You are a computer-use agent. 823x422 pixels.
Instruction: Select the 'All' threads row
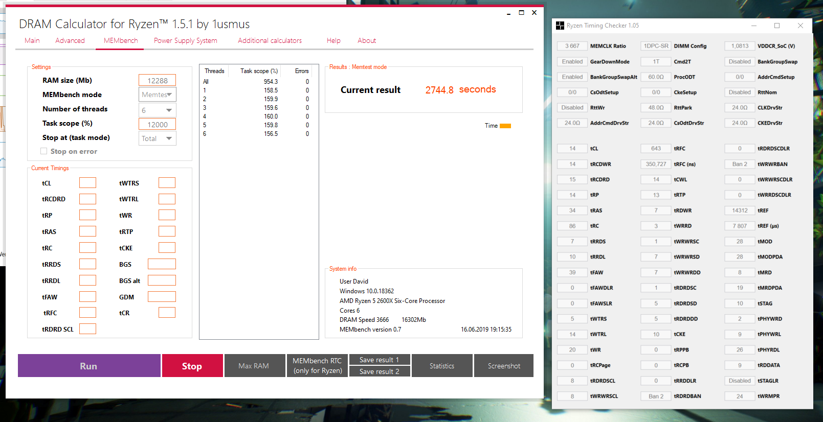pyautogui.click(x=256, y=82)
